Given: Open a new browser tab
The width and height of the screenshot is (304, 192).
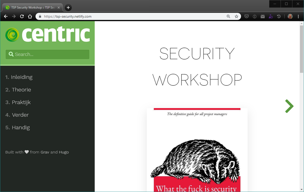Looking at the screenshot, I should (x=68, y=8).
